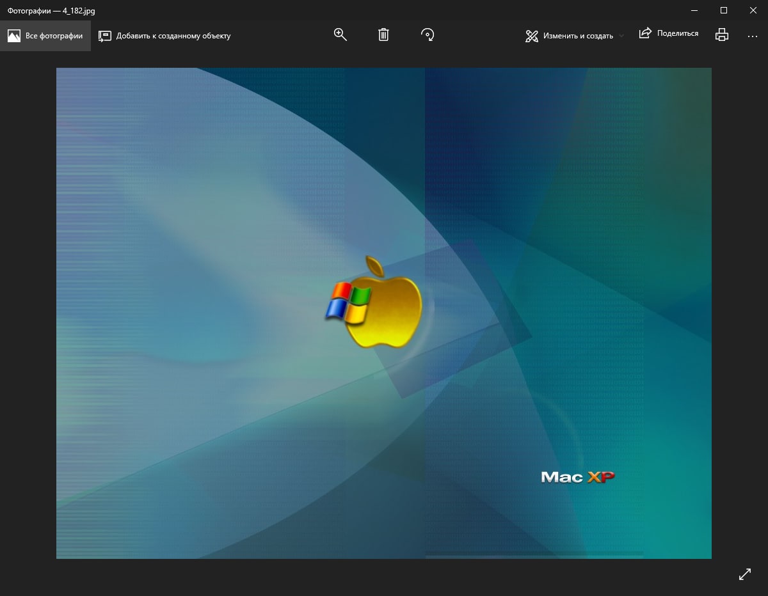Print the photo with printer icon

pyautogui.click(x=722, y=35)
